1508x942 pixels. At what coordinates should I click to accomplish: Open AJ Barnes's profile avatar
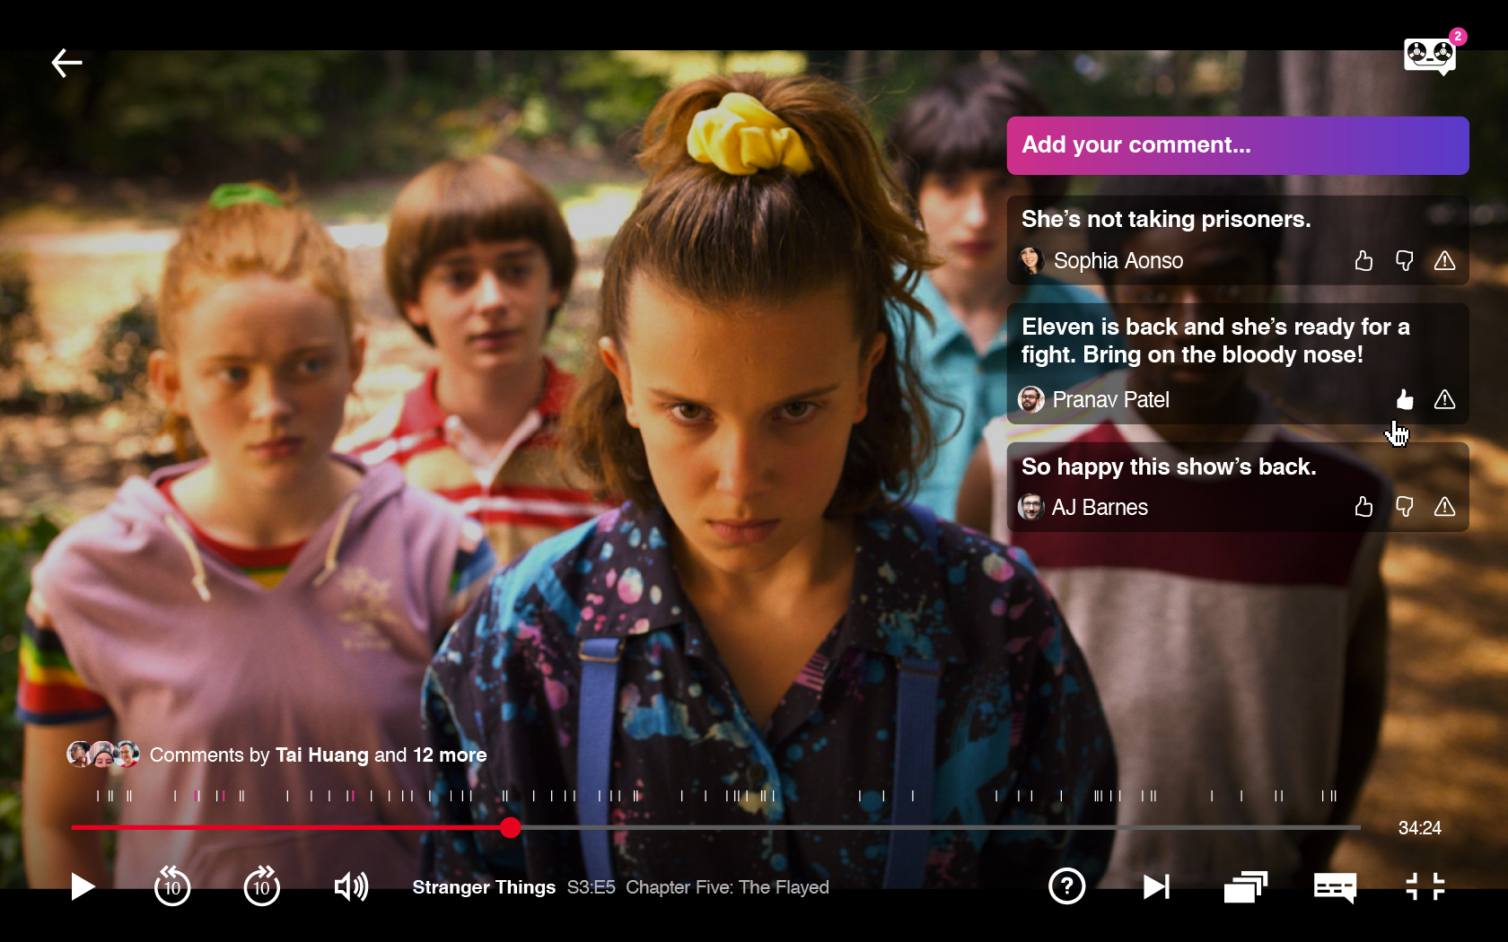1031,507
